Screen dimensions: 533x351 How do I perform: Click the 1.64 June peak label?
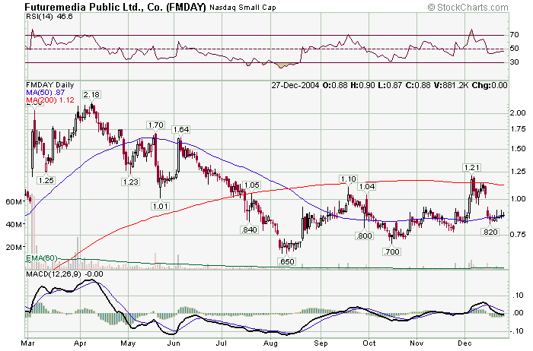click(181, 130)
